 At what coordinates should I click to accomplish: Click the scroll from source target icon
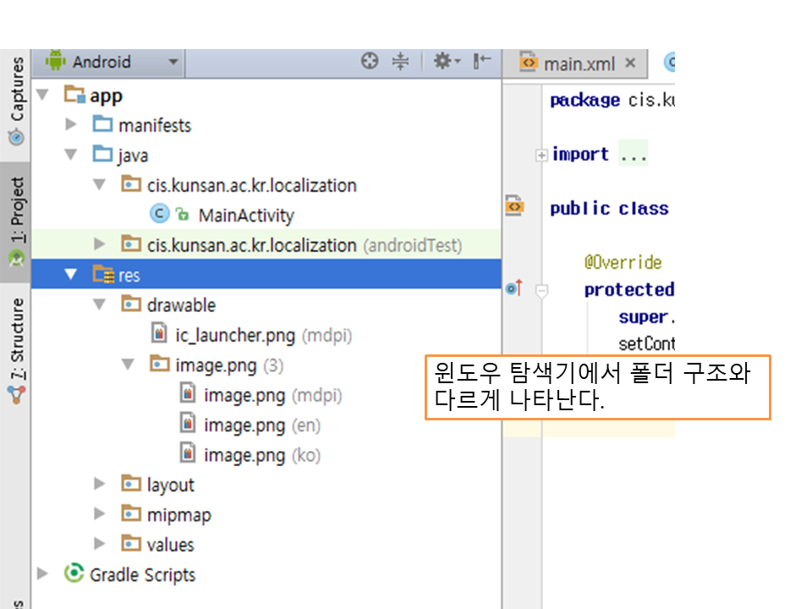pos(370,61)
